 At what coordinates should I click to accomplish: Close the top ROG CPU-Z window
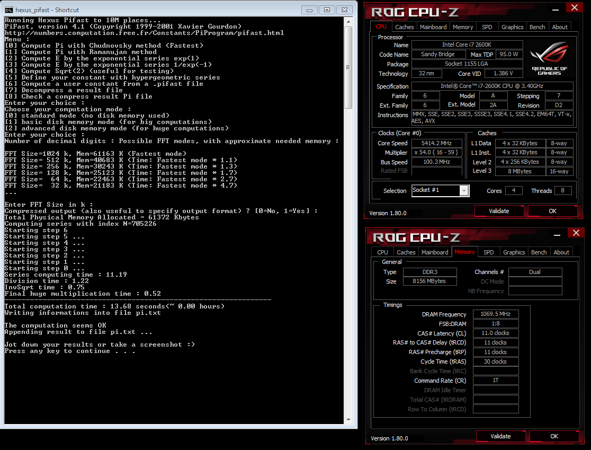pos(575,7)
